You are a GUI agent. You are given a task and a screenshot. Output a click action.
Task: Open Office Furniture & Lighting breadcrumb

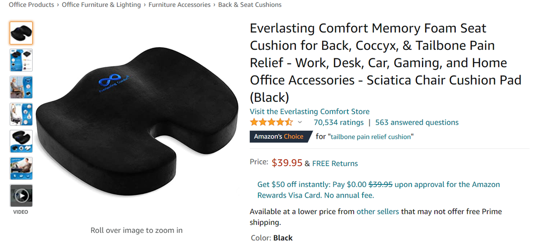(101, 5)
